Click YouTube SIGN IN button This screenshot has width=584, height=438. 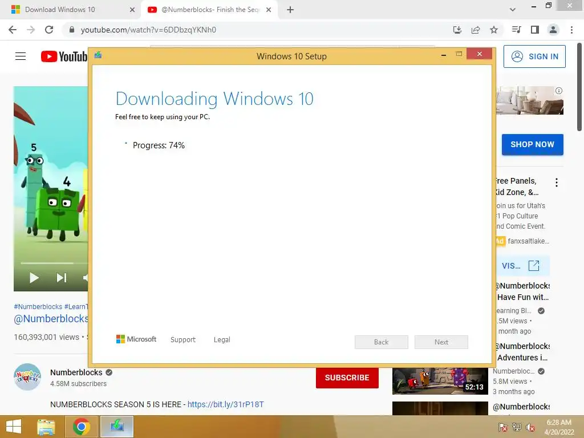point(534,56)
